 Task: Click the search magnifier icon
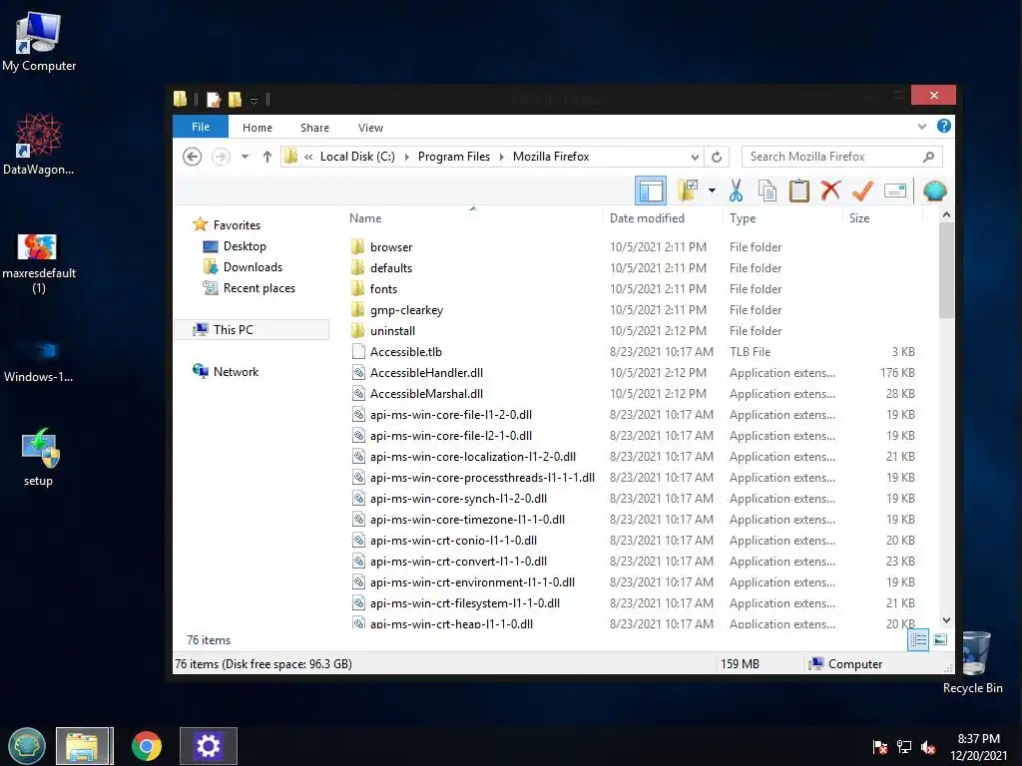click(x=929, y=157)
